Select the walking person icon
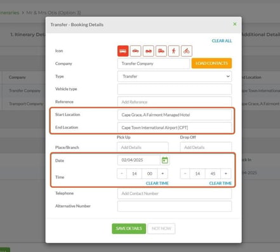280x252 pixels. pyautogui.click(x=174, y=51)
